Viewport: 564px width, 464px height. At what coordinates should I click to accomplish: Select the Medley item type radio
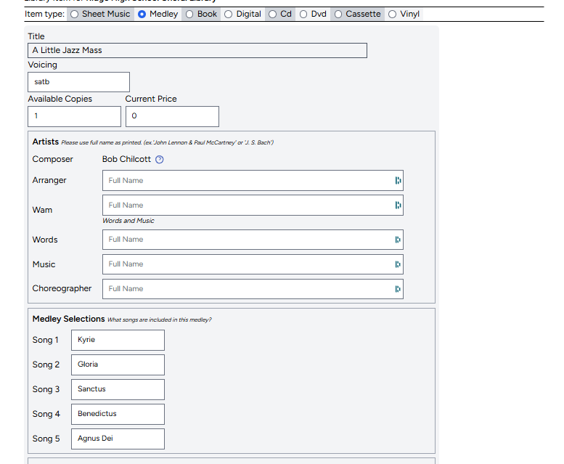coord(142,14)
